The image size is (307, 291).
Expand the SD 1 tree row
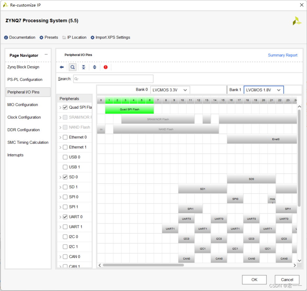tap(60, 187)
